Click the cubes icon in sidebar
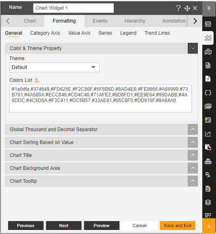 click(x=208, y=161)
